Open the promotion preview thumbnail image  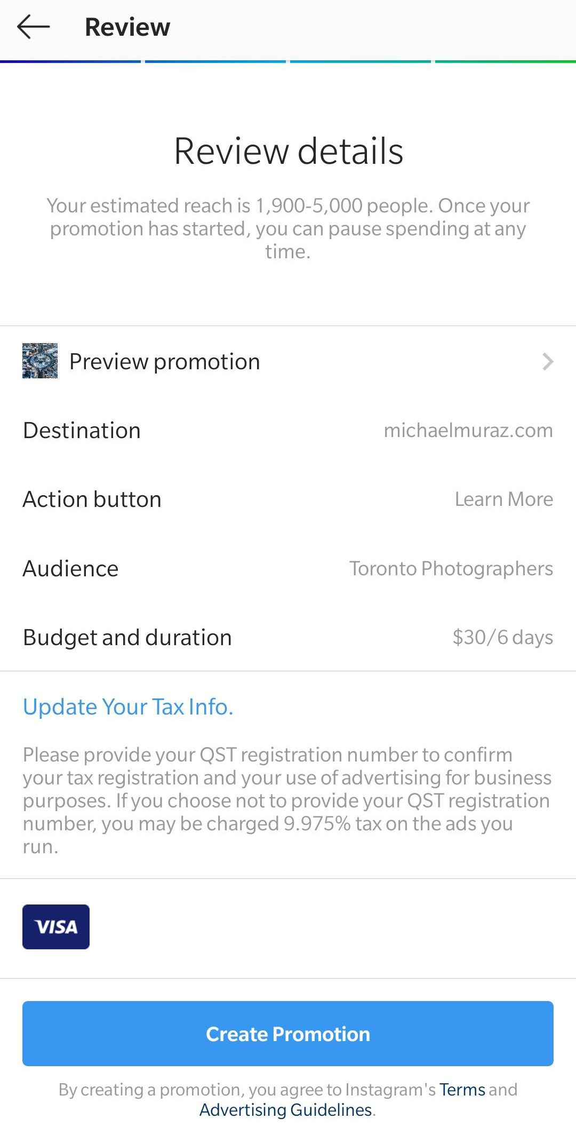40,361
